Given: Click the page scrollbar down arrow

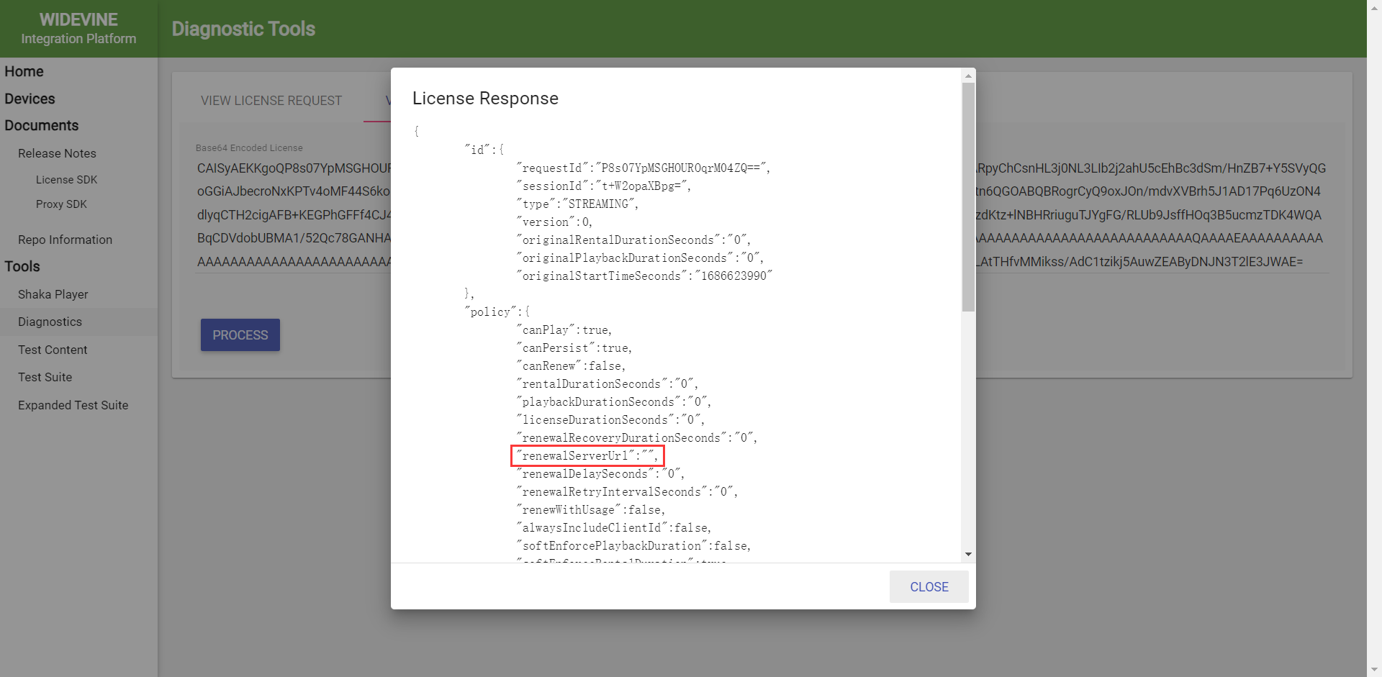Looking at the screenshot, I should click(x=1374, y=671).
